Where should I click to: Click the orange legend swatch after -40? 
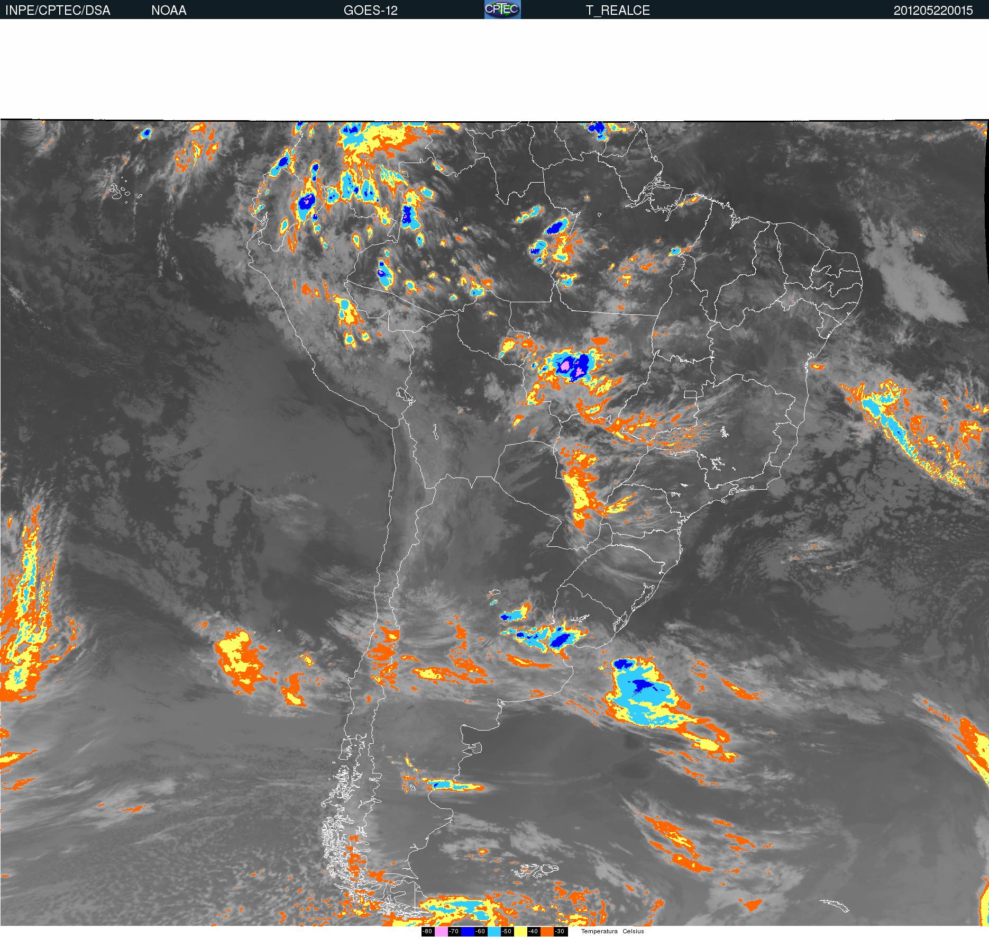click(547, 931)
